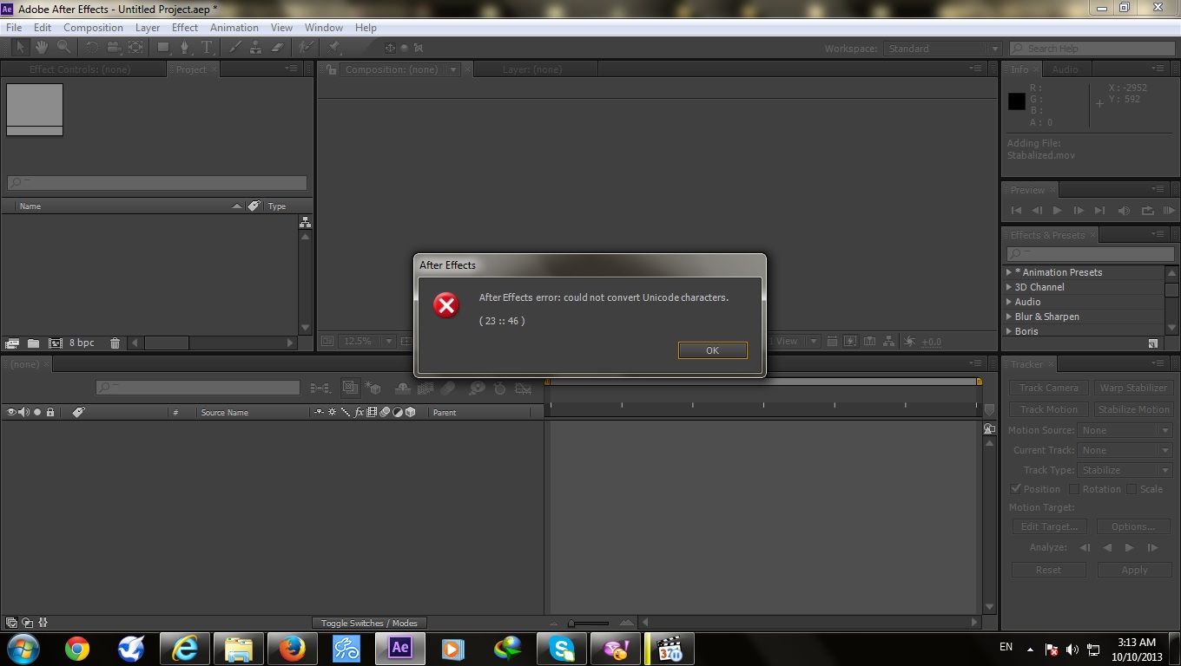Switch to the Audio panel tab
The height and width of the screenshot is (666, 1181).
pos(1066,69)
